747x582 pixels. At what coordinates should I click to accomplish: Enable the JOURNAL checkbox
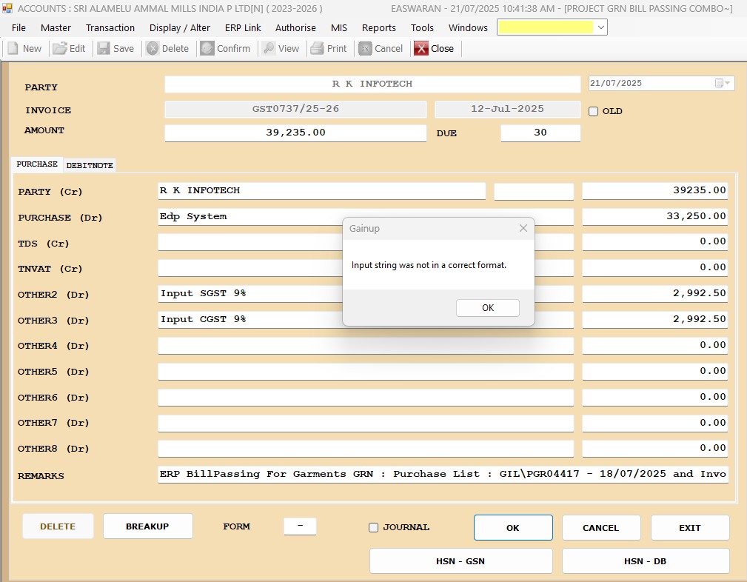tap(374, 528)
